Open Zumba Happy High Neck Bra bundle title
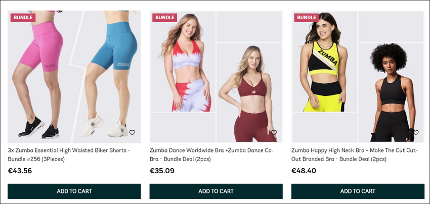Image resolution: width=430 pixels, height=204 pixels. (354, 155)
